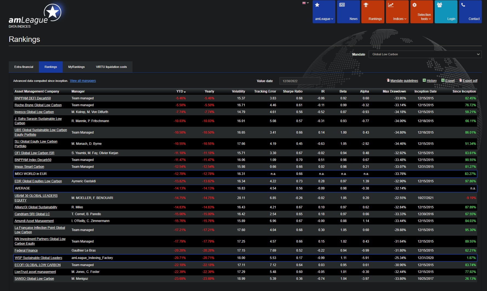Click View all managers link

(83, 81)
